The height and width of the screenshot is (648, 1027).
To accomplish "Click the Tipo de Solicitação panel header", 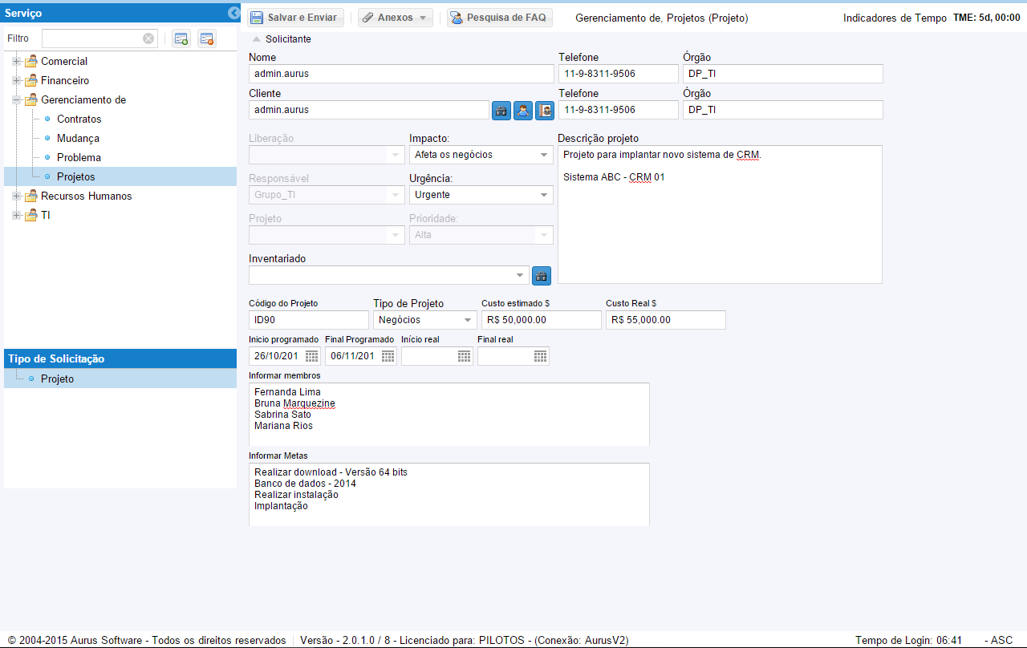I will click(120, 358).
